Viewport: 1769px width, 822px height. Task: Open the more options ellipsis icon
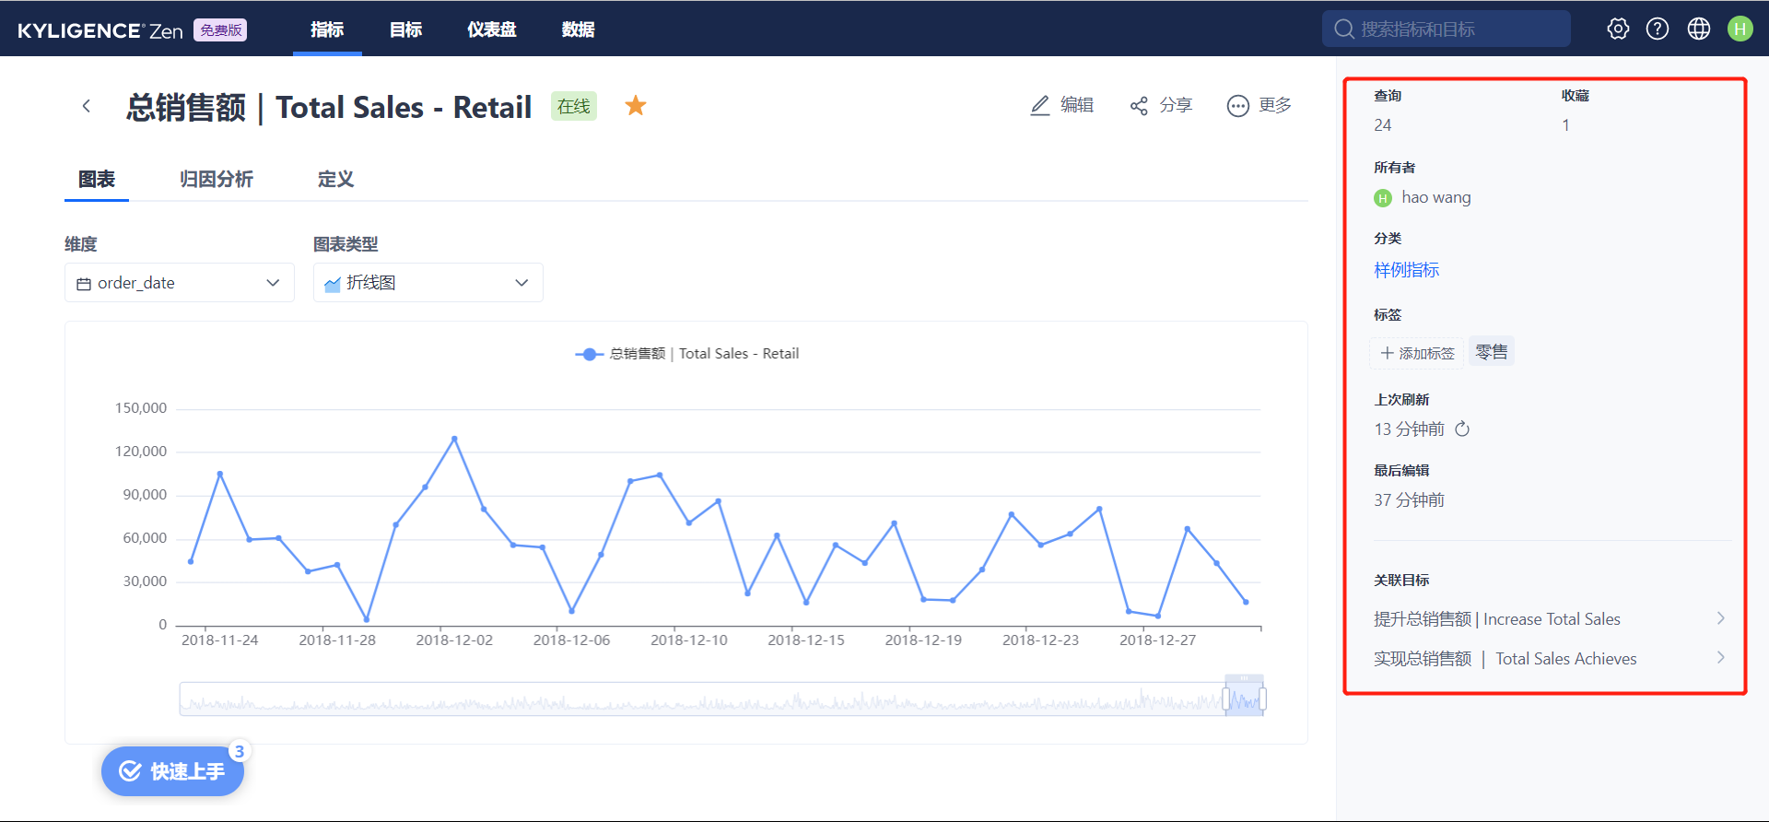point(1238,106)
